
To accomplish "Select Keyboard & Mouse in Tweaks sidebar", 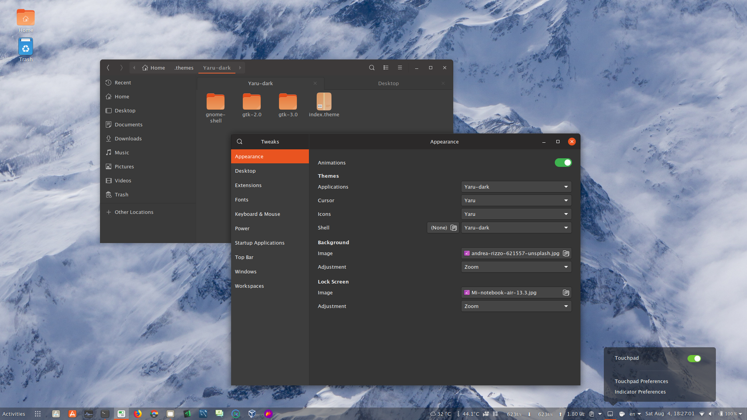I will (x=258, y=214).
